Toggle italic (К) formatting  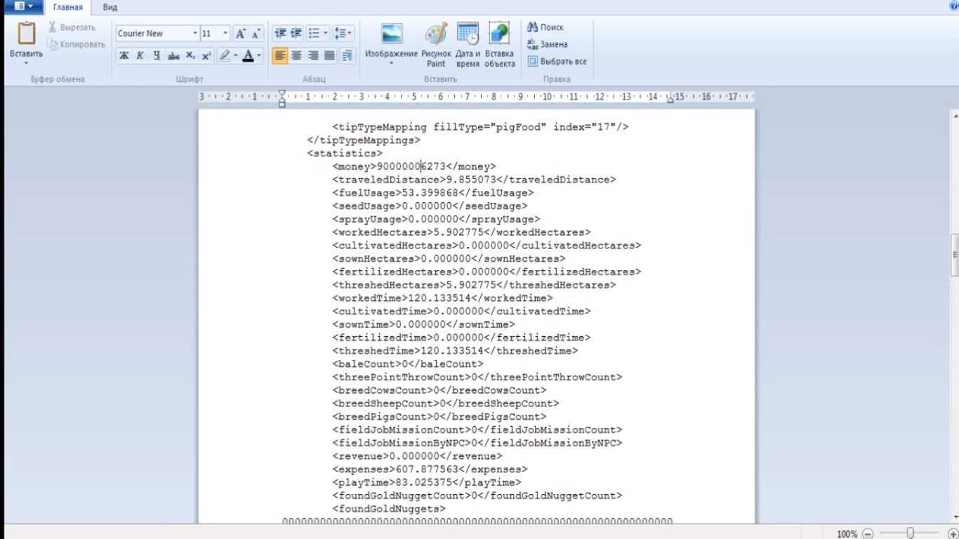coord(140,56)
